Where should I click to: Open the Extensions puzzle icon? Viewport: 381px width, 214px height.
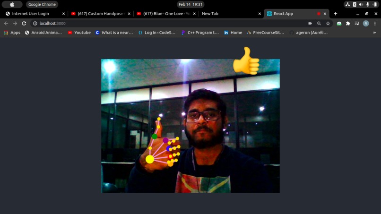pos(348,23)
